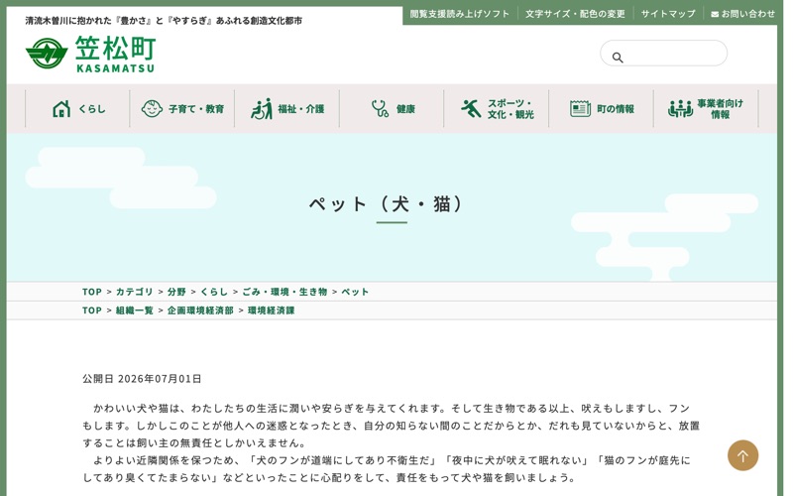Click the house icon beside くらし
The height and width of the screenshot is (496, 793).
(x=61, y=109)
